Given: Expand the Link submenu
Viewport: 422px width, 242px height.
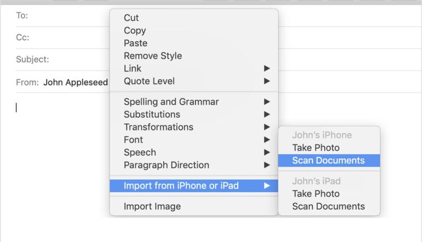Looking at the screenshot, I should [133, 69].
